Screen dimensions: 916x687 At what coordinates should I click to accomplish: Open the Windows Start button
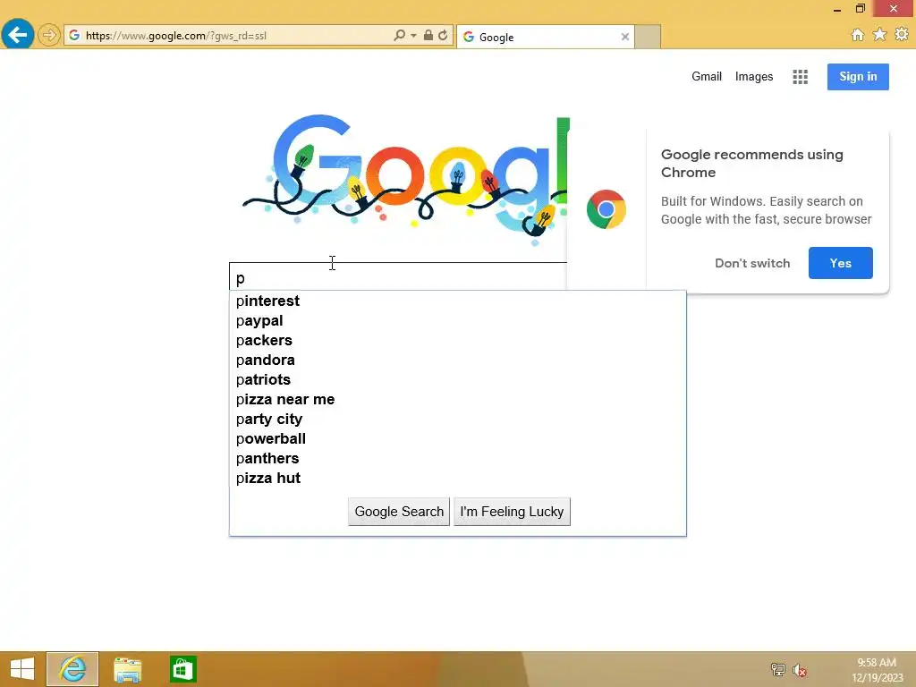(22, 669)
